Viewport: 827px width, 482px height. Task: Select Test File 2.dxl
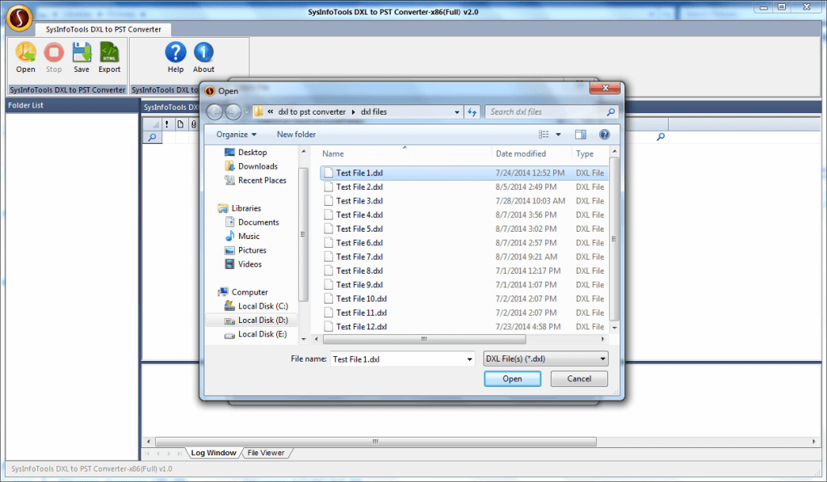[464, 187]
